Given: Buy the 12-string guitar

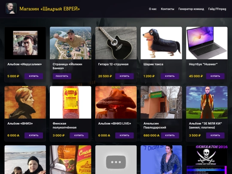Looking at the screenshot, I should click(125, 76).
